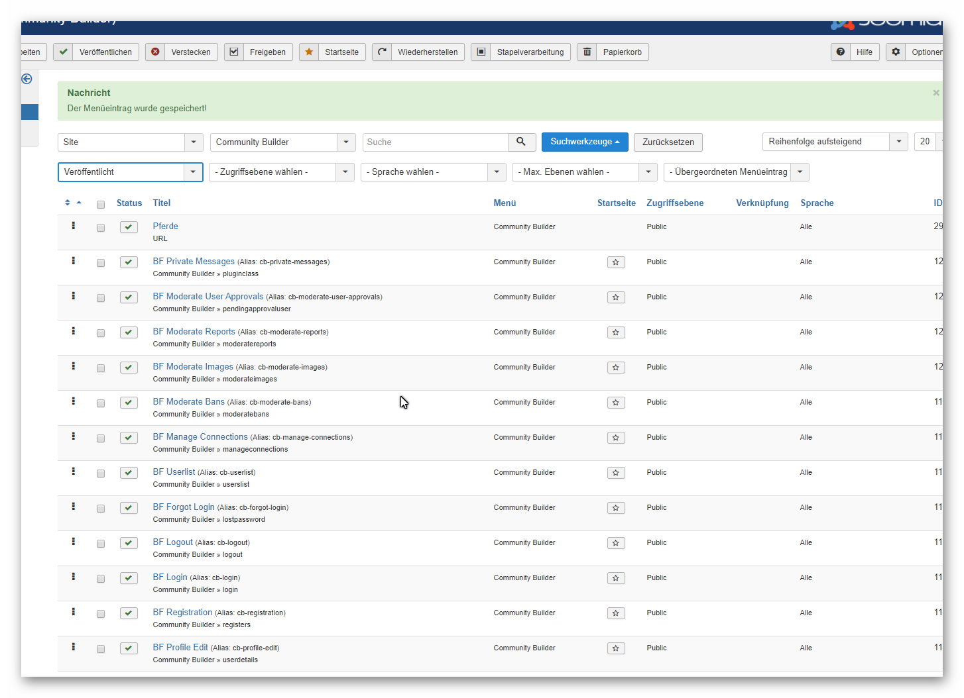Set BF Moderate User Approvals as Startseite
Screen dimensions: 964x698
pos(616,297)
